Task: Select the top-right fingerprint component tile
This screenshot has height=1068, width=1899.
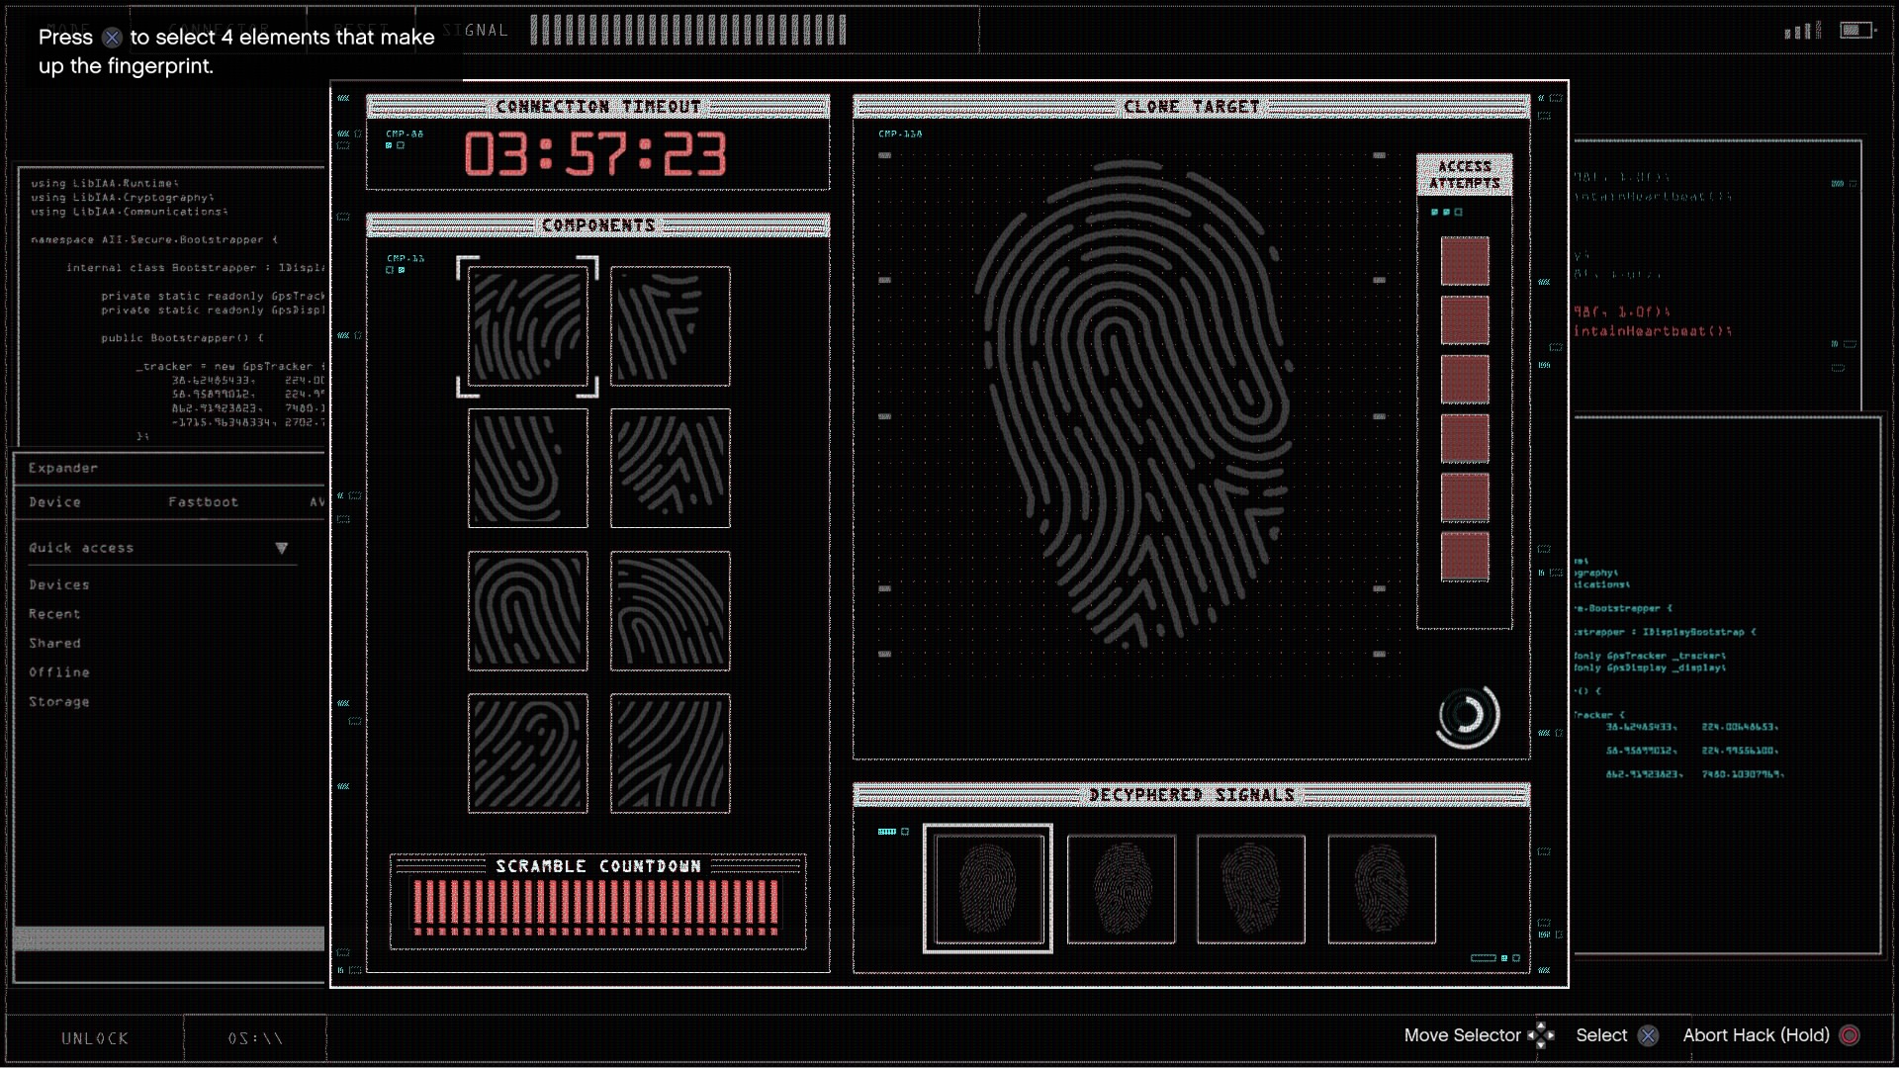Action: pos(670,326)
